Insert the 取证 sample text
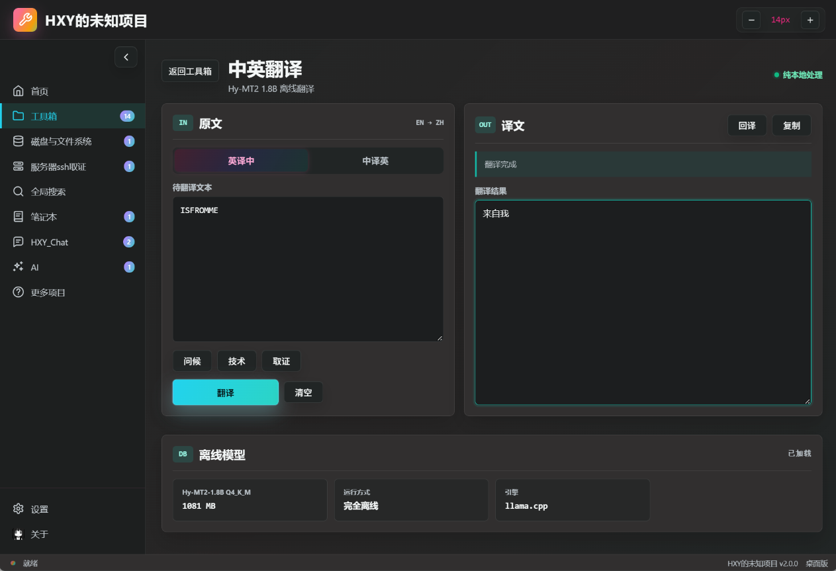This screenshot has width=836, height=571. pyautogui.click(x=281, y=361)
